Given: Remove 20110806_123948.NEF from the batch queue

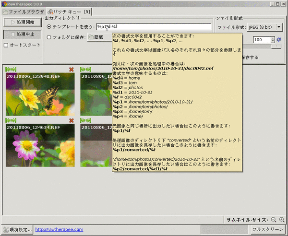Looking at the screenshot, I should tap(71, 70).
